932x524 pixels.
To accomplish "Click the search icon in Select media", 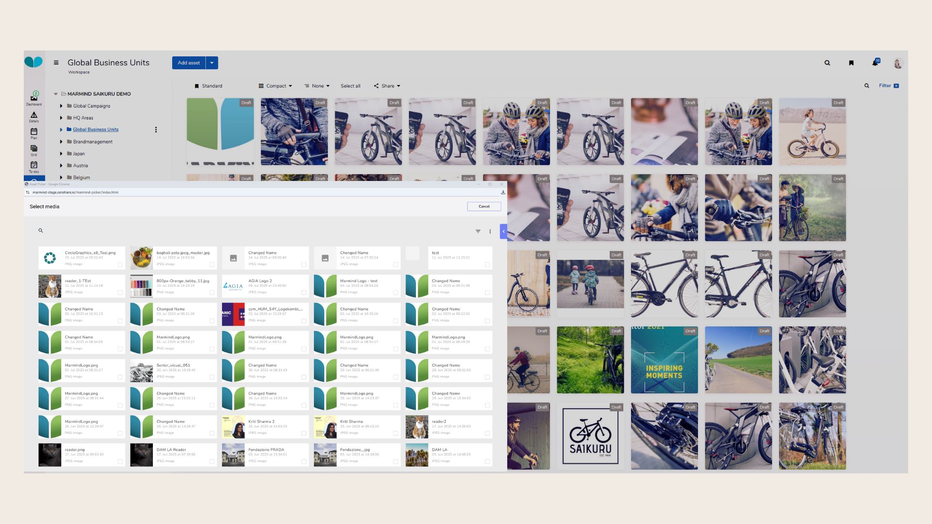I will coord(41,231).
